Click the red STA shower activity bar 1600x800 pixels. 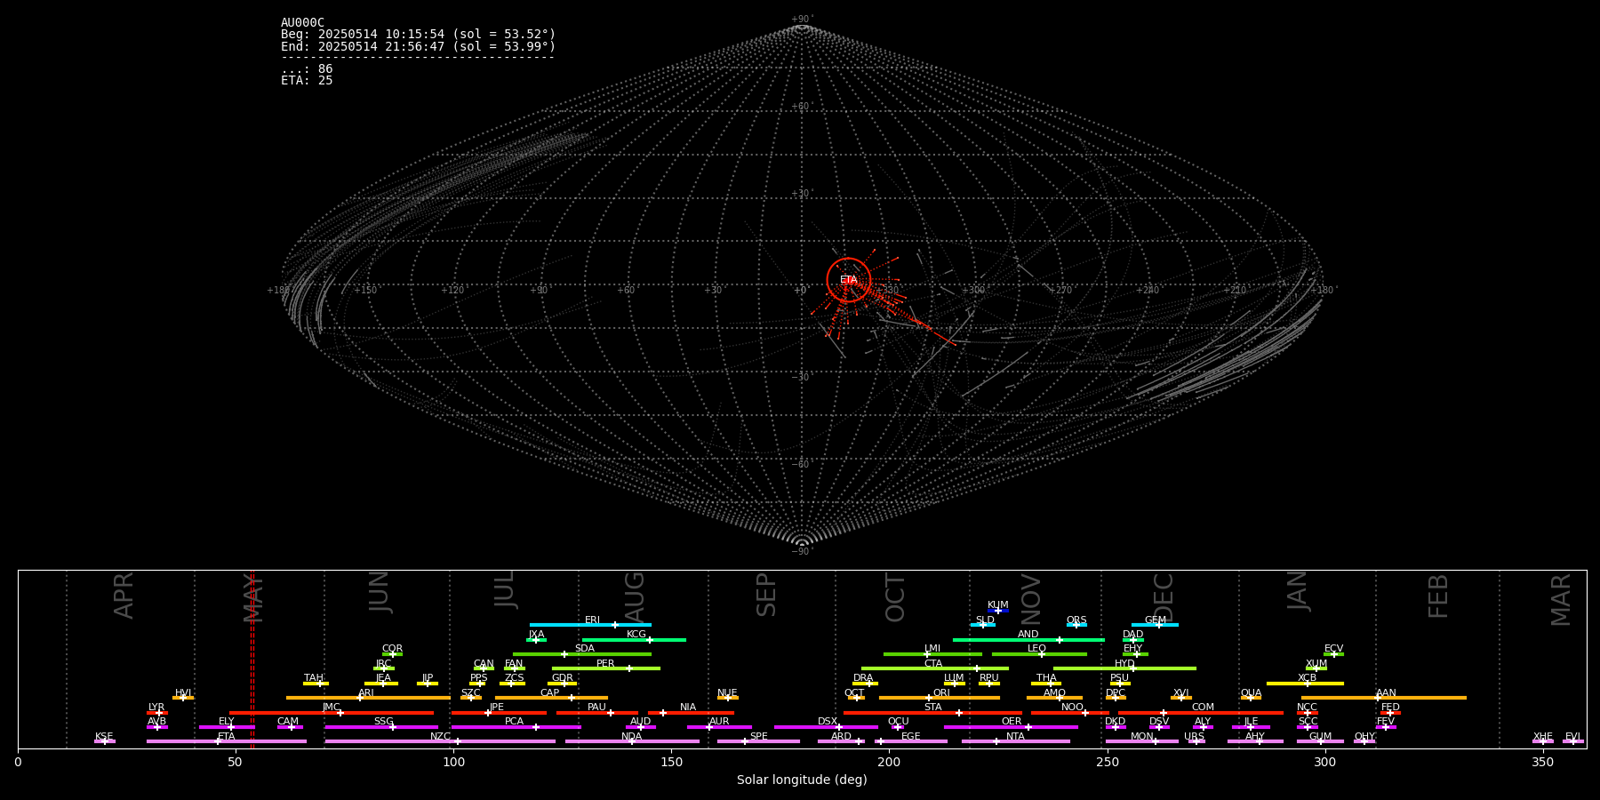click(x=932, y=713)
